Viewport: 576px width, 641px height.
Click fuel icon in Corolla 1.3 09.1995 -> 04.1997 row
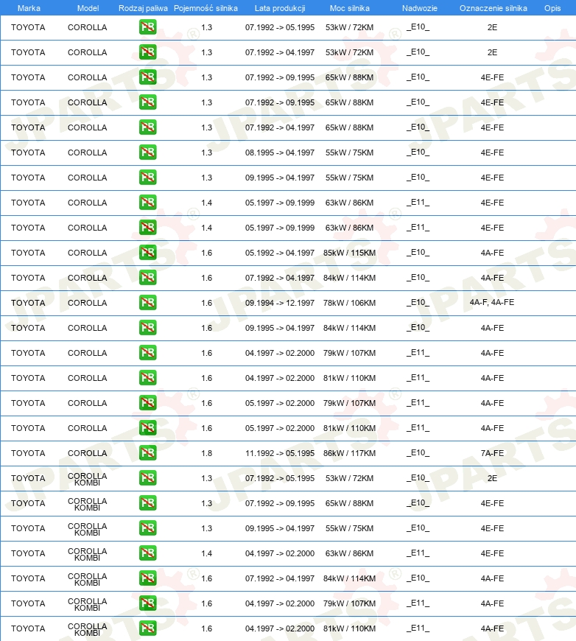(x=147, y=178)
